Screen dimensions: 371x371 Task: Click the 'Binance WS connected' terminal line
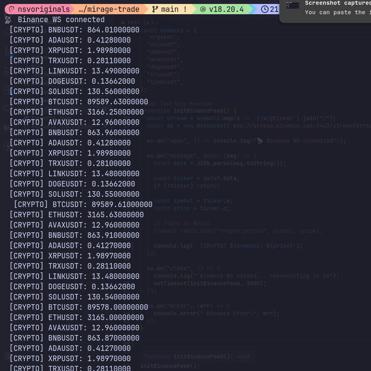(x=61, y=20)
